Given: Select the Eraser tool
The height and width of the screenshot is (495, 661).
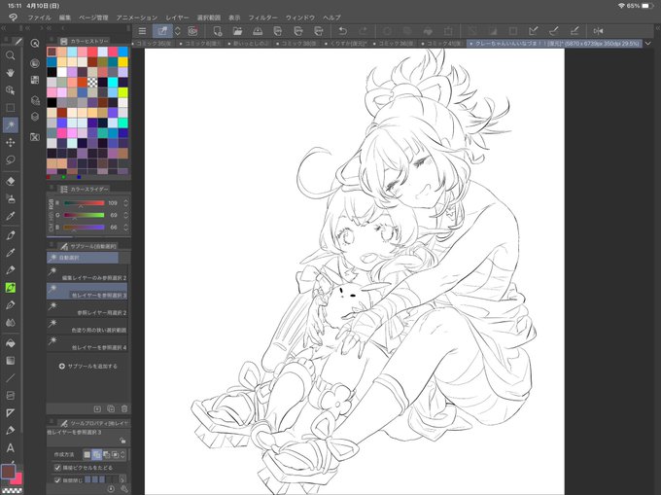Looking at the screenshot, I should [x=11, y=181].
